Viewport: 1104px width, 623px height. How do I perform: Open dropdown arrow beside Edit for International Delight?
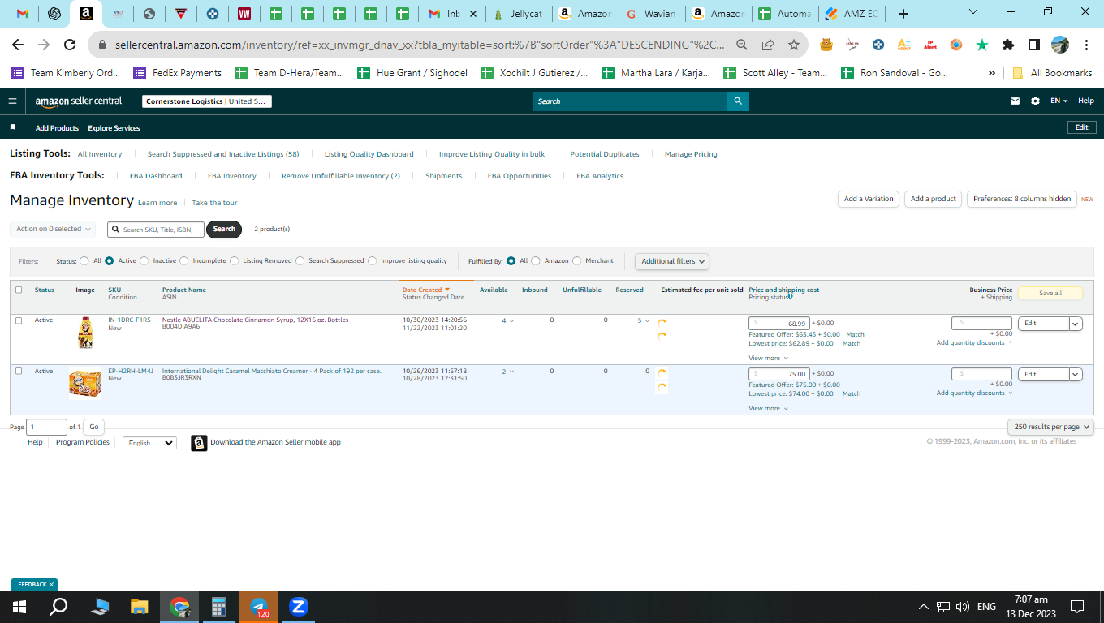click(x=1076, y=374)
